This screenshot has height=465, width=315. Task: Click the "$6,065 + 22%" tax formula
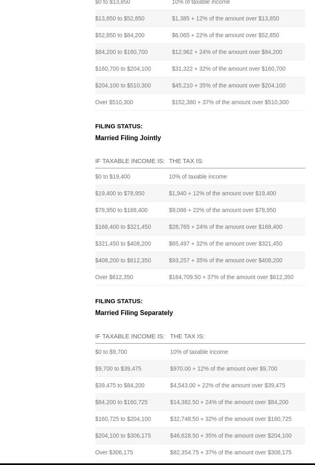[x=225, y=35]
